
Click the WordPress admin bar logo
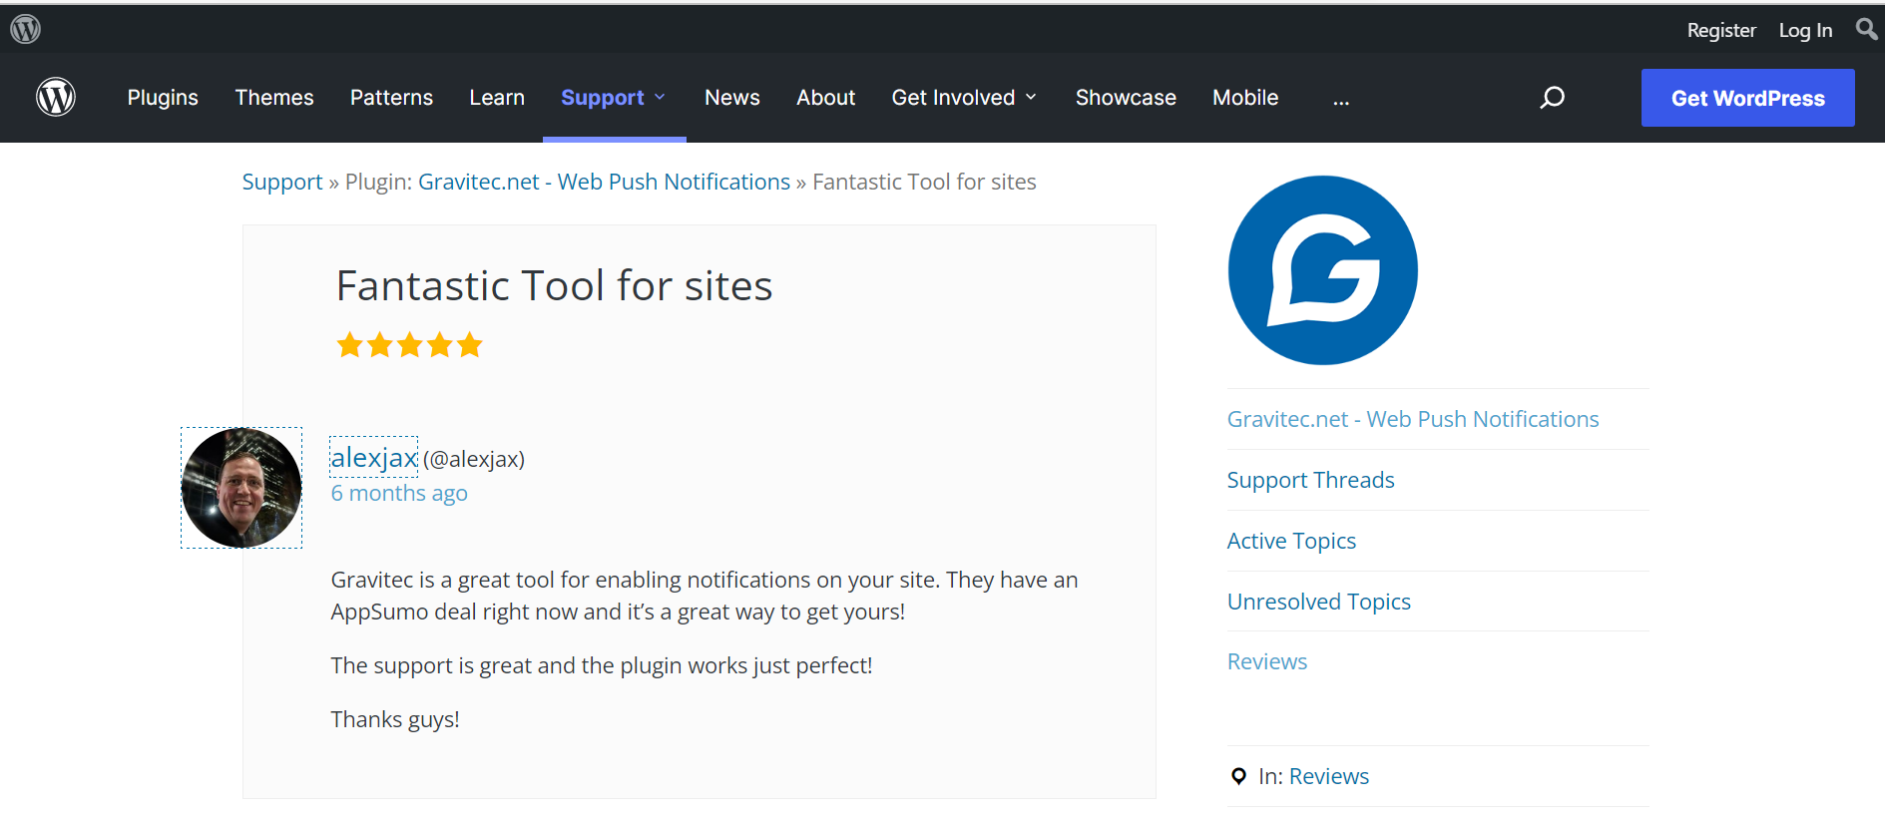(25, 29)
